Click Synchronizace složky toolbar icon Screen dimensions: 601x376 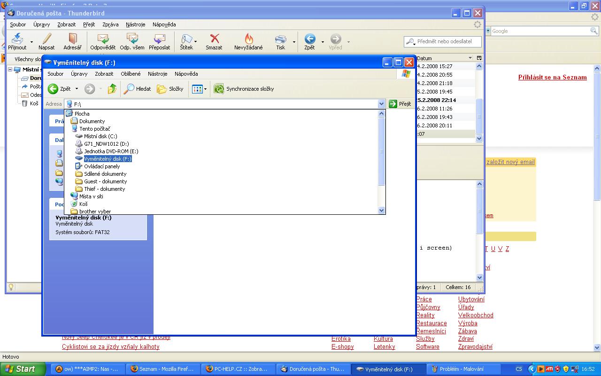pyautogui.click(x=219, y=89)
